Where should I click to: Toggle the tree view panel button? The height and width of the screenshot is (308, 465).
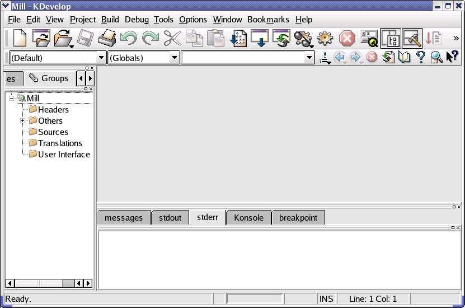coord(391,38)
